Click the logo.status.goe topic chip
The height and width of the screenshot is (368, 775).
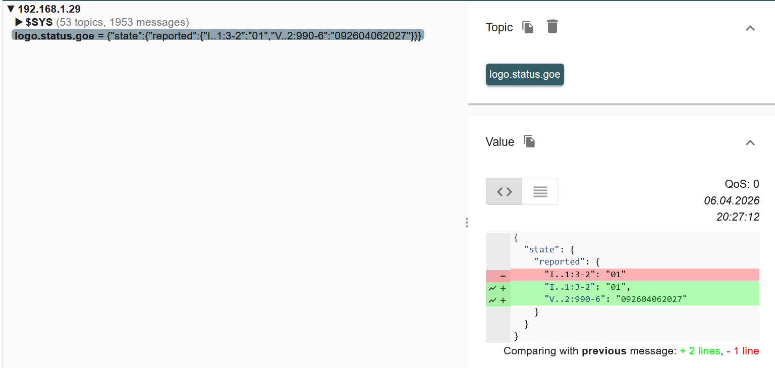(525, 75)
